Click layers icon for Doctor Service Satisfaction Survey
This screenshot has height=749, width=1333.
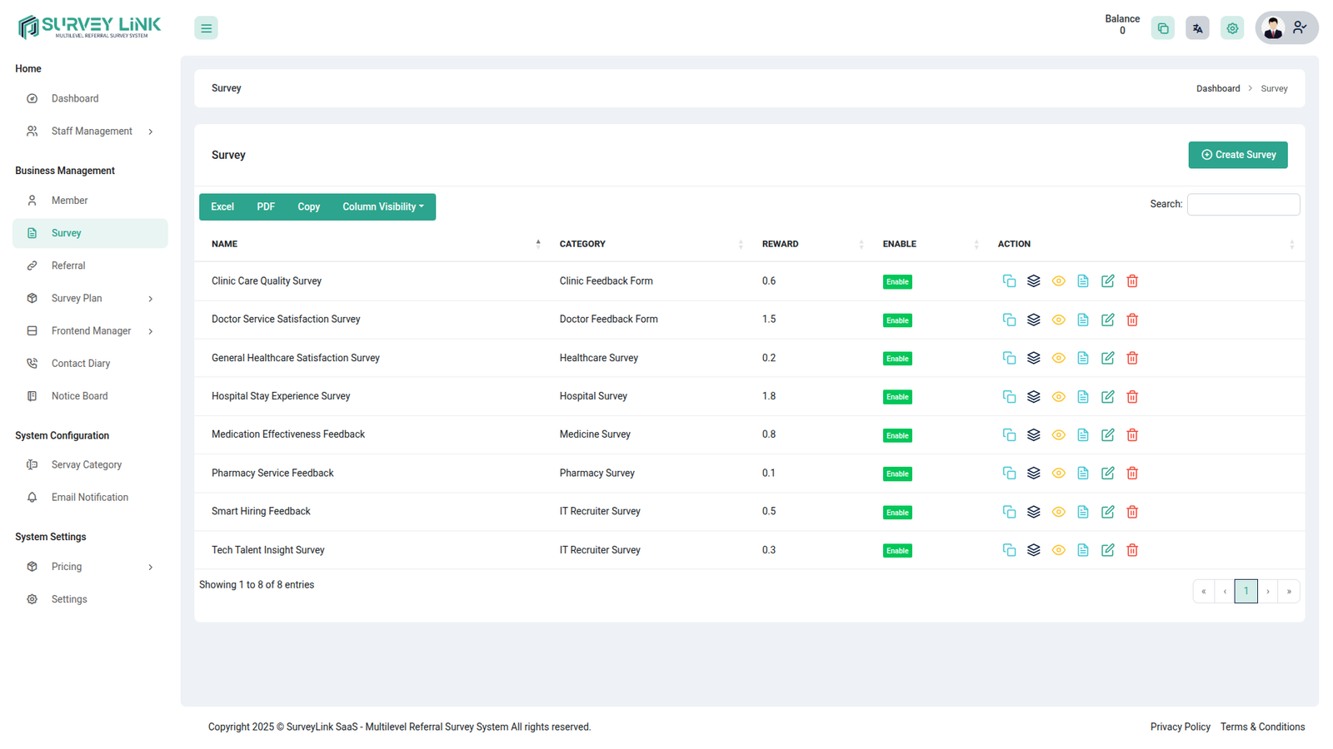(1034, 320)
